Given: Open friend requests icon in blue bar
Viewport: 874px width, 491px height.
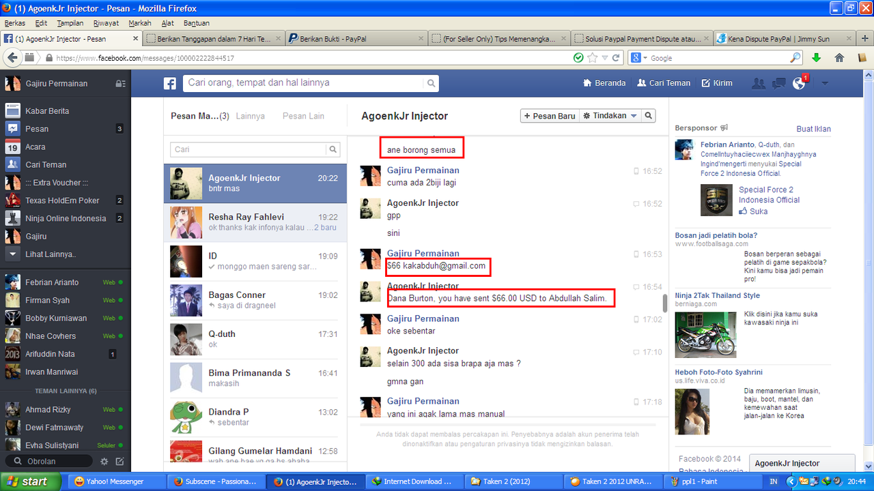Looking at the screenshot, I should [x=758, y=83].
